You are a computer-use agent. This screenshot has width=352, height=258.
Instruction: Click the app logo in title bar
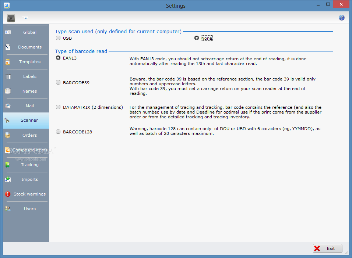7,6
